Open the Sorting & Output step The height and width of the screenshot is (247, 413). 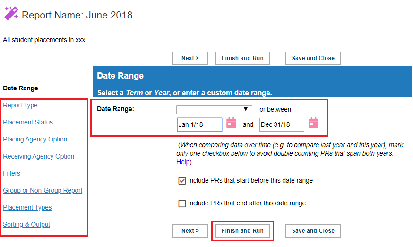click(26, 224)
